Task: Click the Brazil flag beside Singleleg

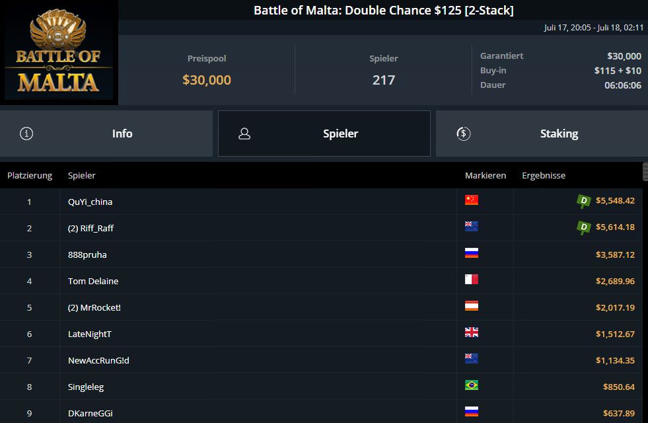Action: tap(472, 385)
